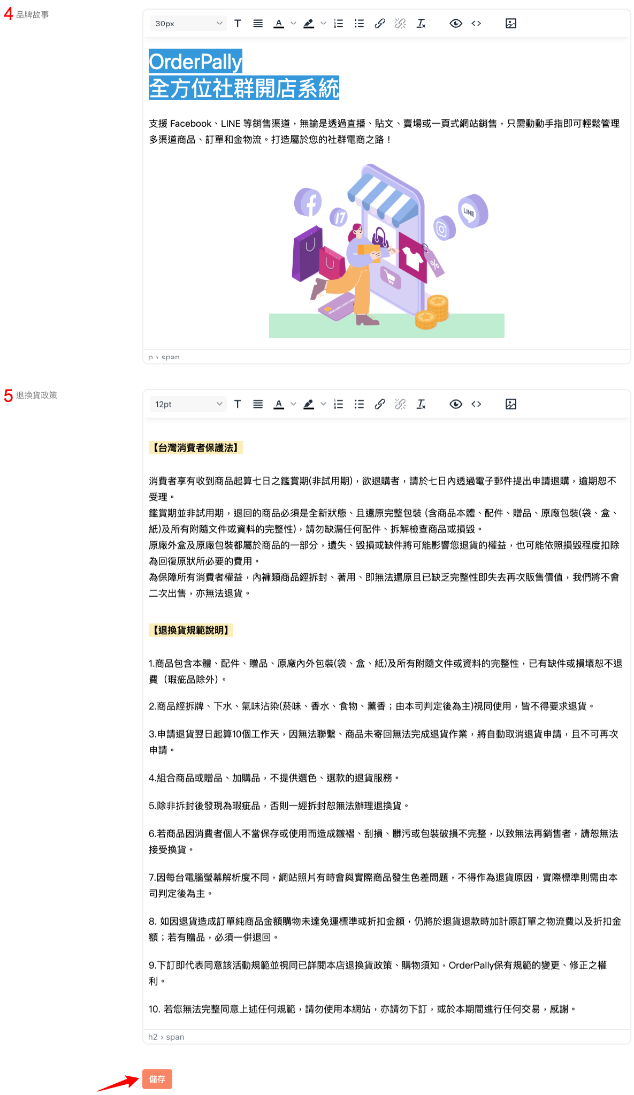Toggle preview eye in brand story editor
Image resolution: width=634 pixels, height=1095 pixels.
(x=456, y=24)
